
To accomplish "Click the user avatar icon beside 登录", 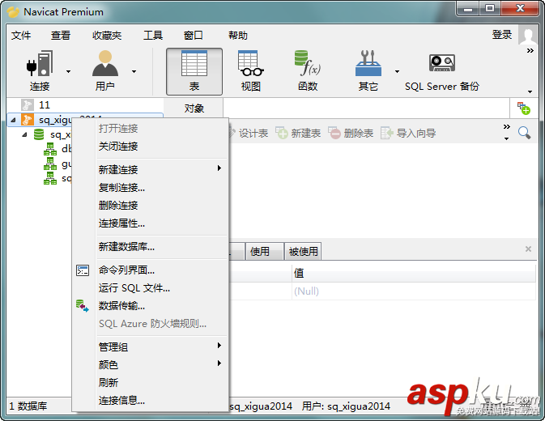I will pyautogui.click(x=528, y=35).
